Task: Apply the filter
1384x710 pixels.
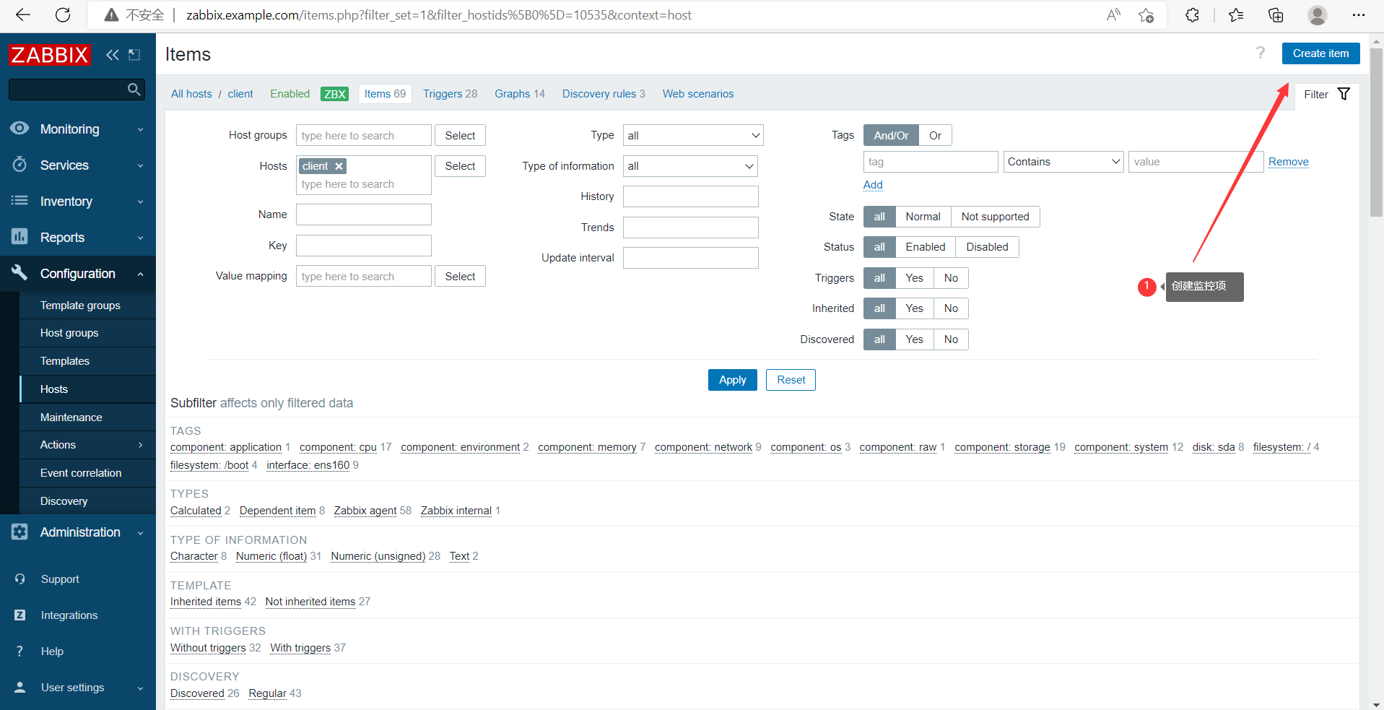Action: tap(732, 380)
